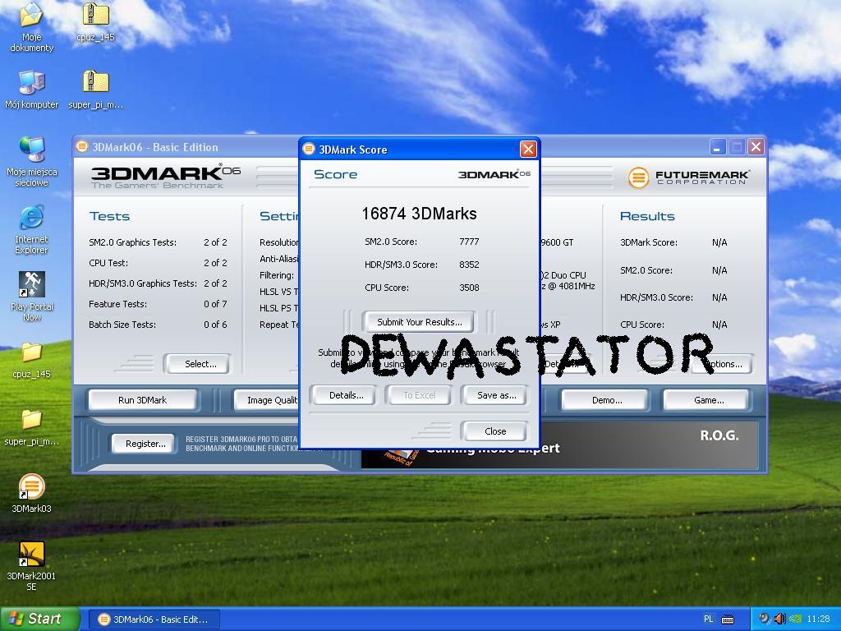Open the super_pi_m zip archive icon
Screen dimensions: 841x631
pyautogui.click(x=95, y=90)
